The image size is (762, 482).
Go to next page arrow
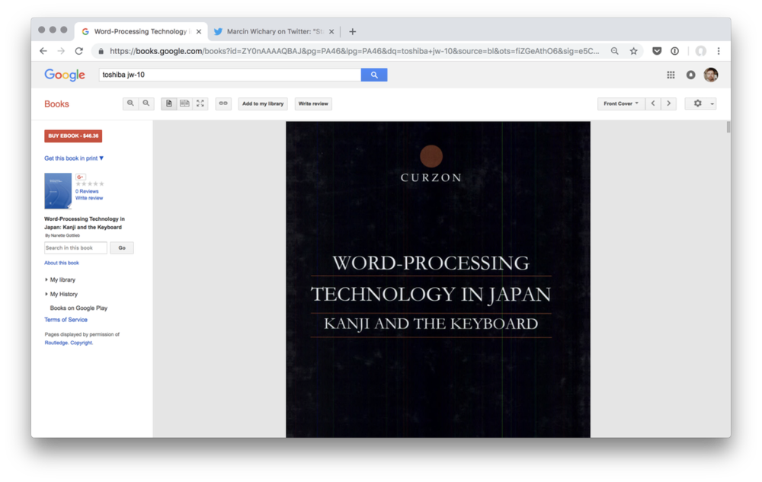click(669, 104)
